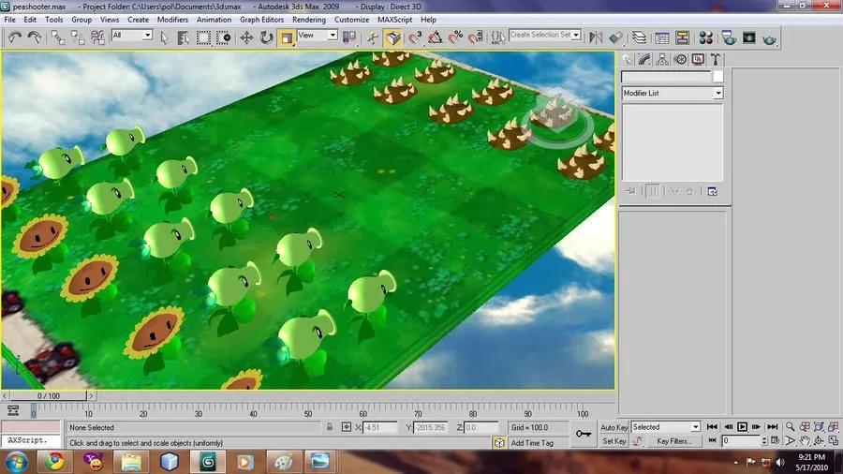Viewport: 843px width, 474px height.
Task: Toggle the Angle Snap icon
Action: (435, 37)
